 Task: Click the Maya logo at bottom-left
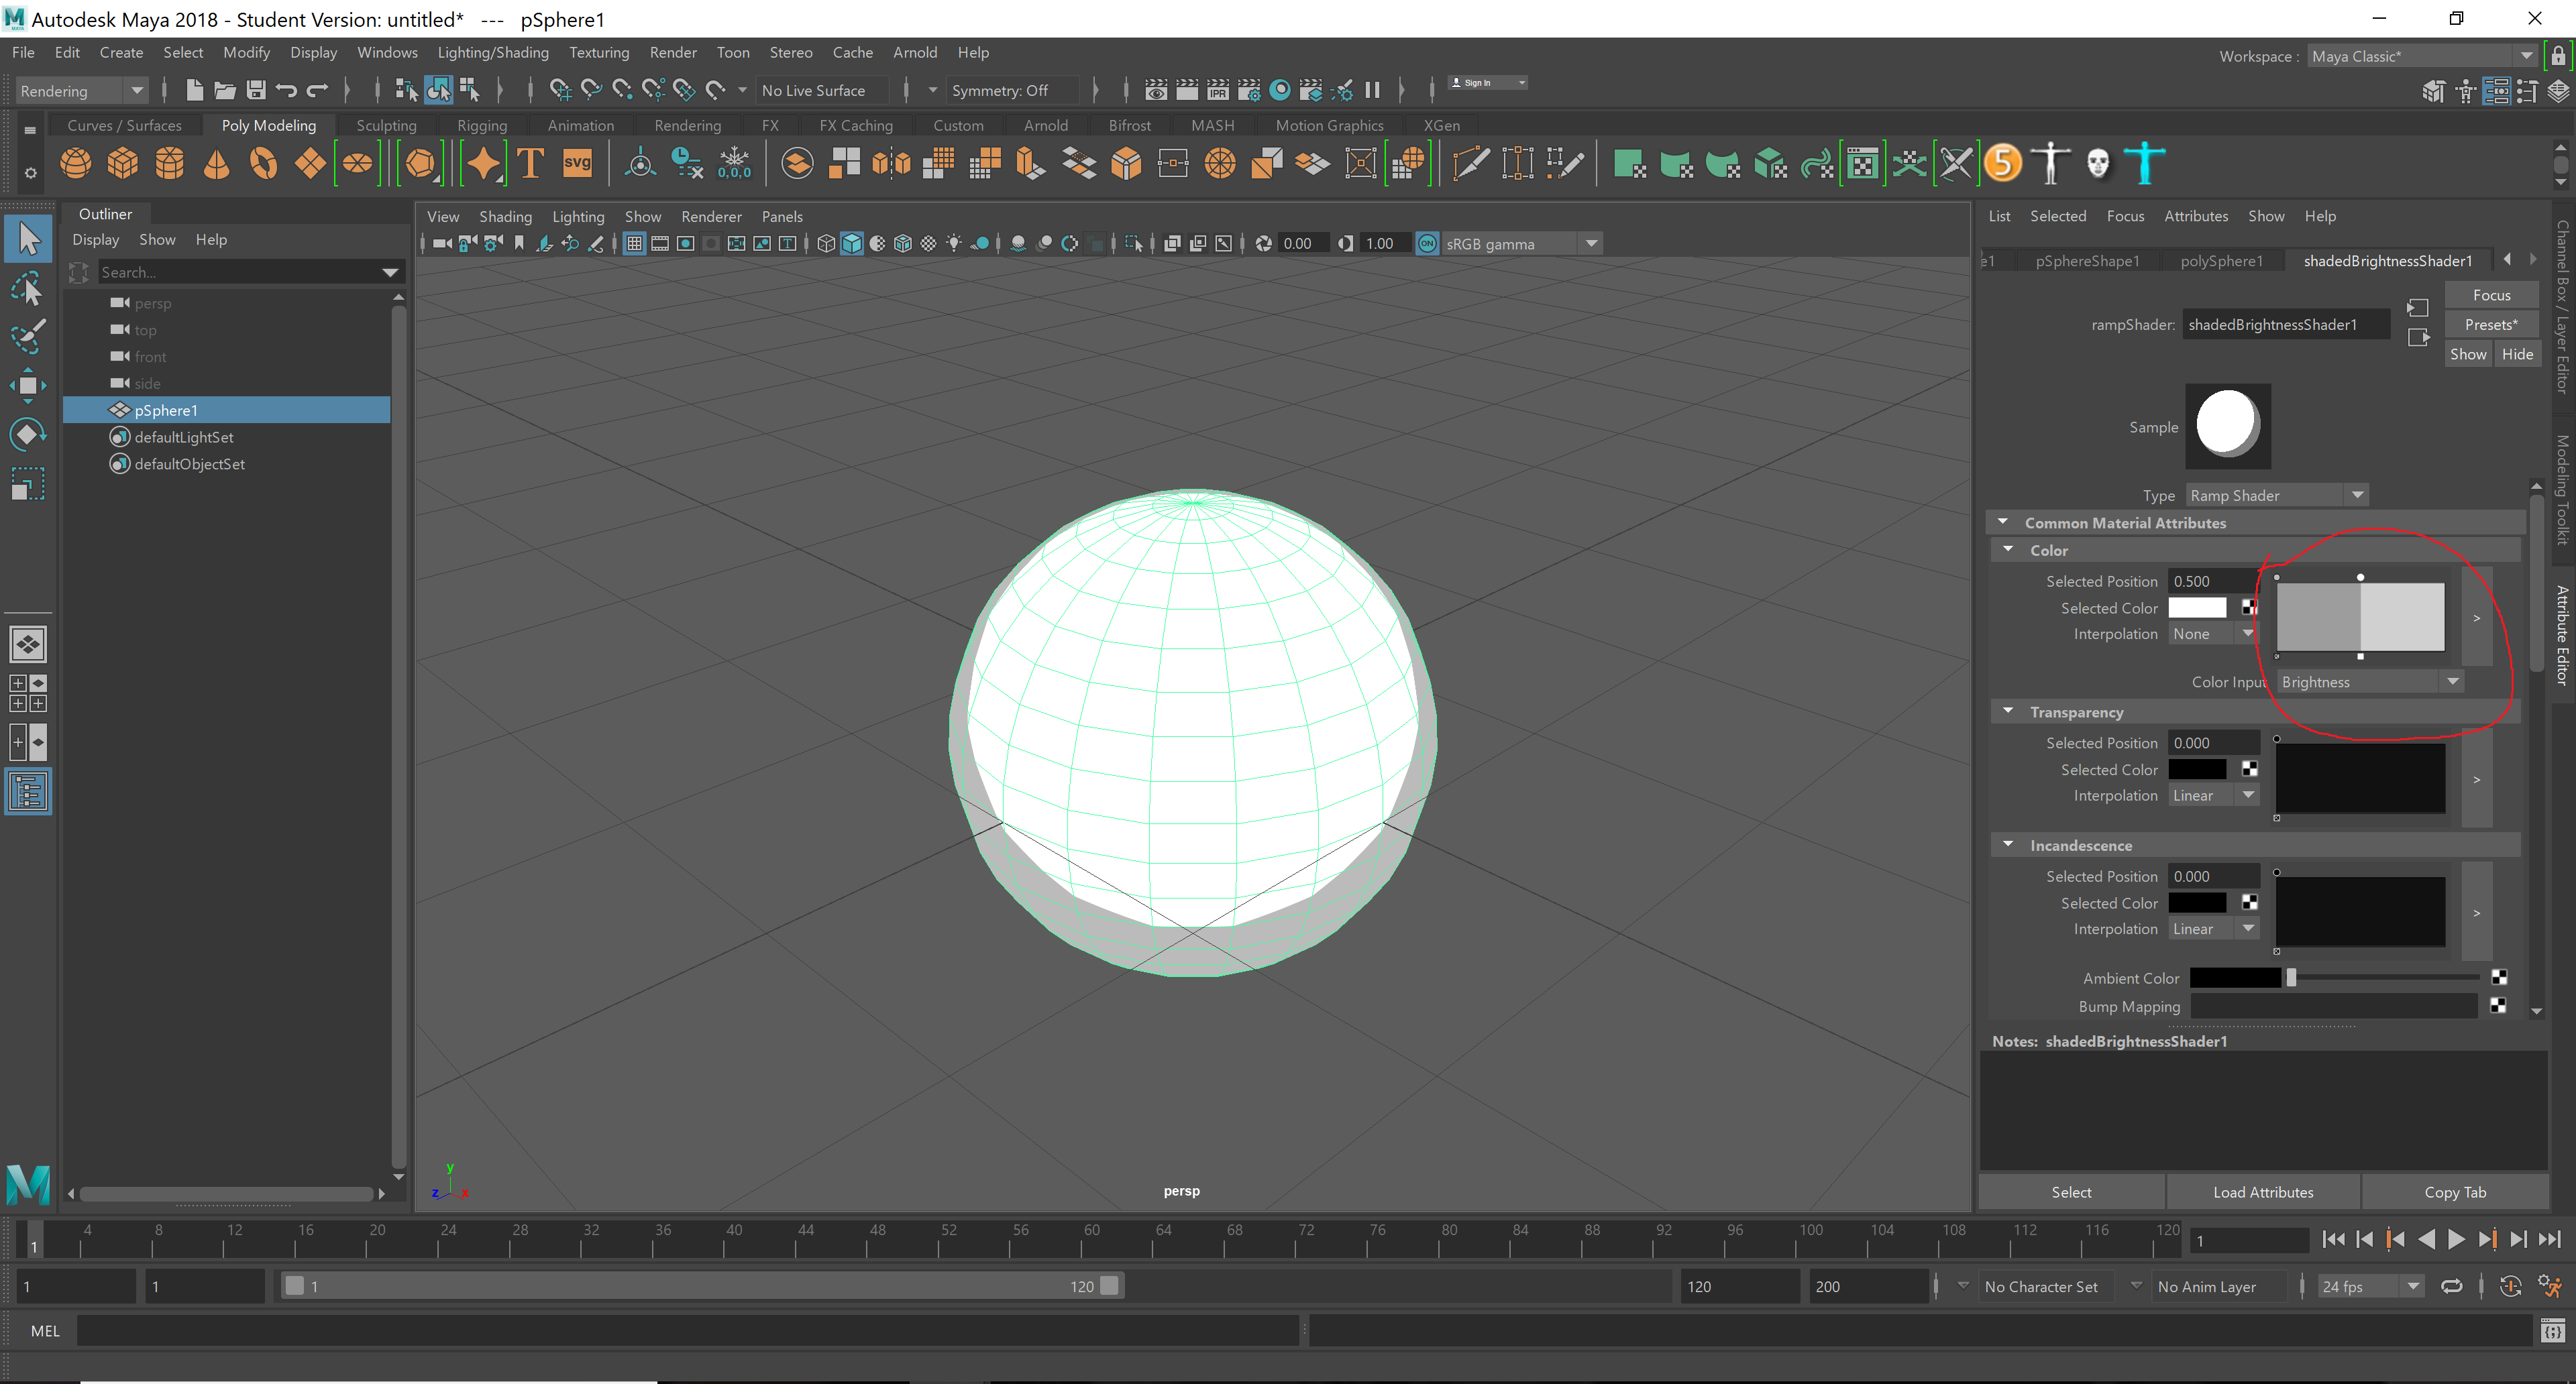[x=28, y=1184]
